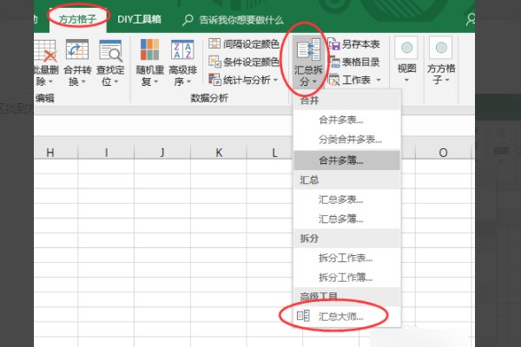The height and width of the screenshot is (347, 521).
Task: Click the 方方格子 circle icon in ribbon
Action: click(441, 48)
